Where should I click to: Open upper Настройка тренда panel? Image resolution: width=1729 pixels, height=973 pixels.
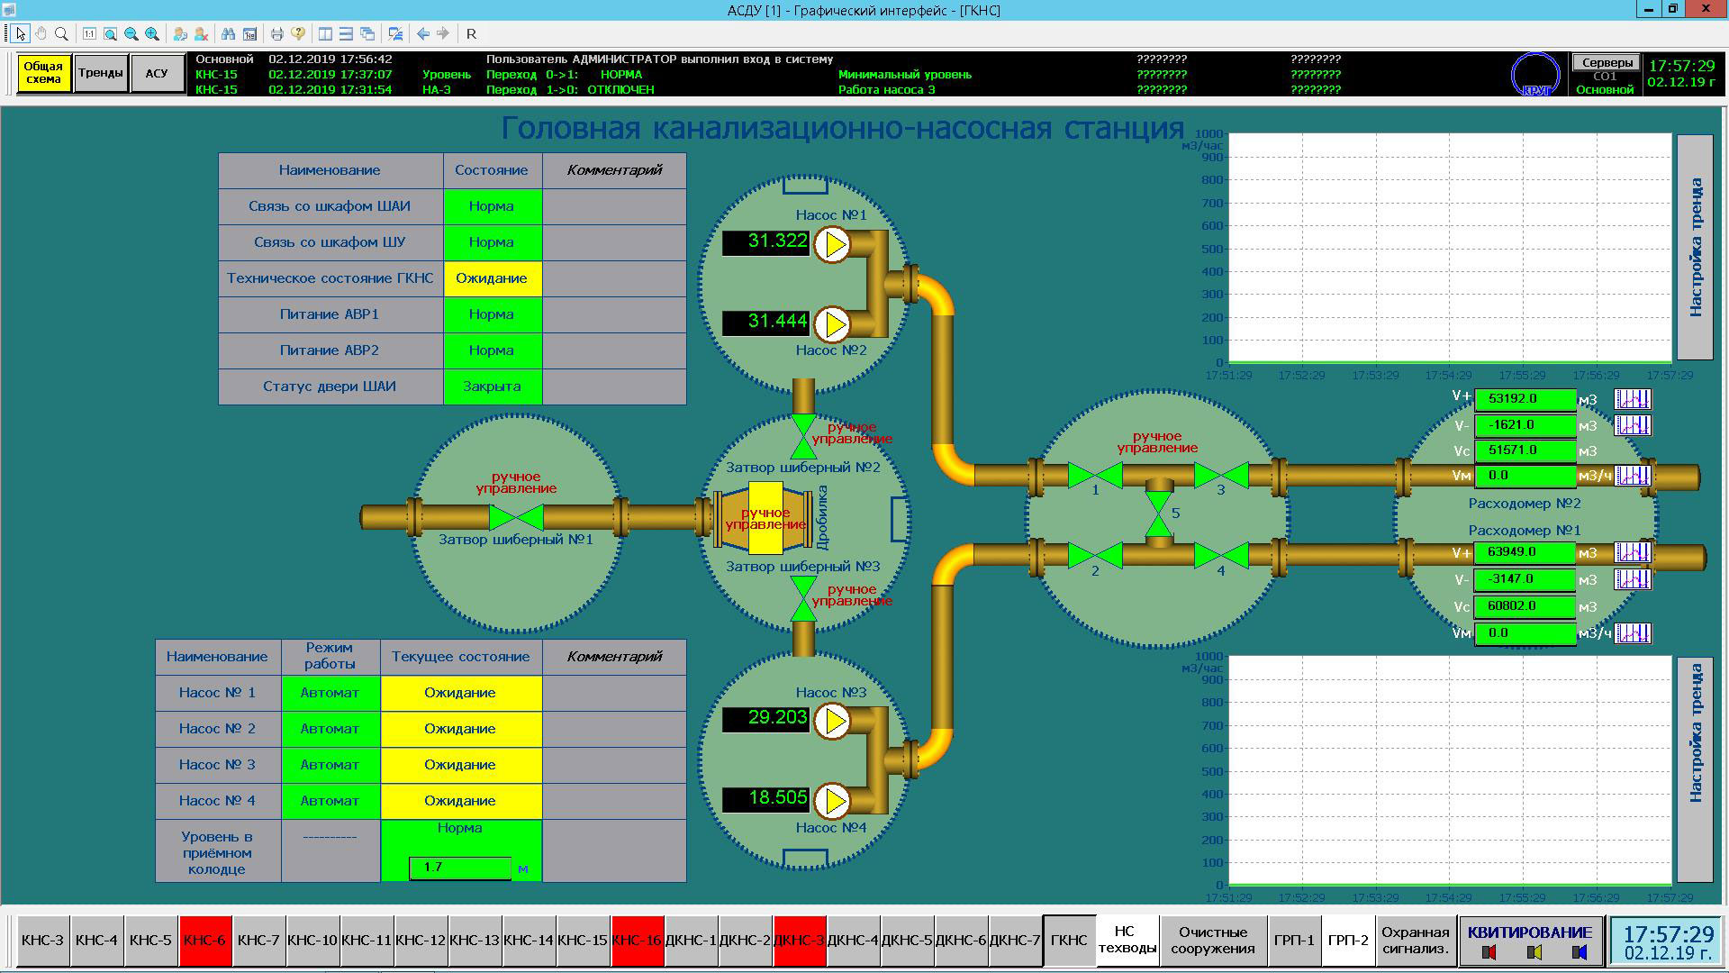1695,247
